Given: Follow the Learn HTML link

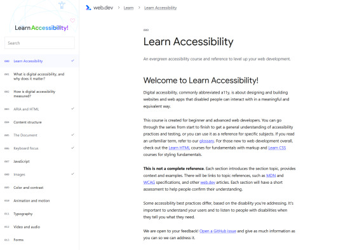Looking at the screenshot, I should tap(179, 148).
